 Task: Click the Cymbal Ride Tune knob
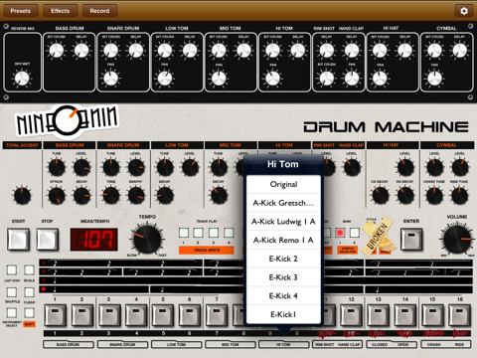(459, 196)
